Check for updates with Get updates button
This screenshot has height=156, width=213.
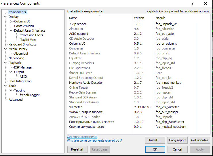pos(200,140)
